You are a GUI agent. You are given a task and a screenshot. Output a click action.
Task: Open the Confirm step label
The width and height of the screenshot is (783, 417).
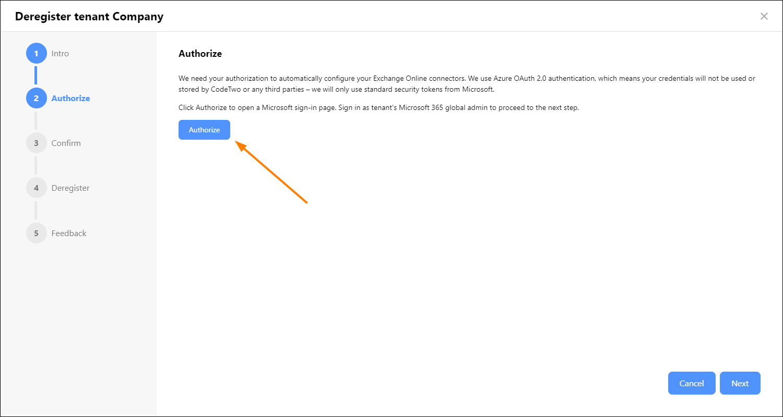point(66,143)
